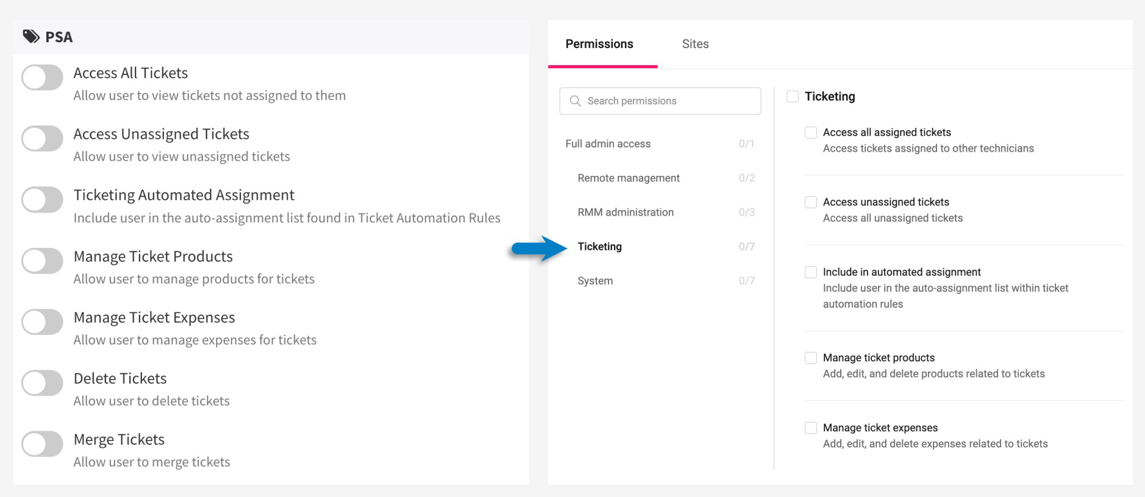Open the Remote management permission group
1145x497 pixels.
point(629,178)
